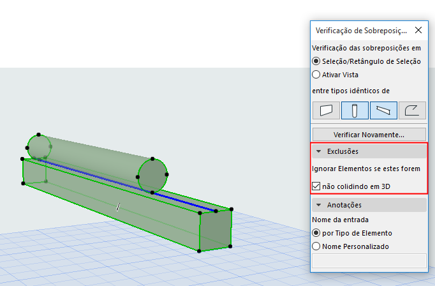Toggle the Slab element type icon
The image size is (435, 286).
point(412,110)
